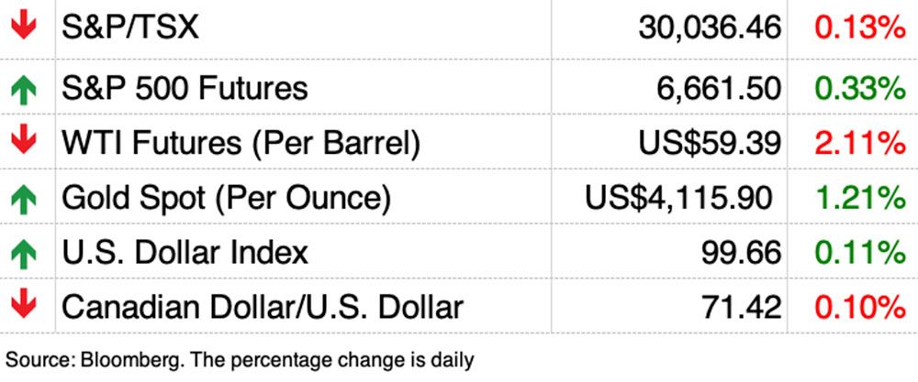
Task: Select the U.S. Dollar Index label
Action: point(185,251)
